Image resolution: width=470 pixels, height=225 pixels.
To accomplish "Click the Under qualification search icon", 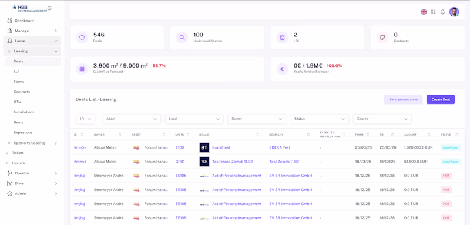I will click(182, 38).
